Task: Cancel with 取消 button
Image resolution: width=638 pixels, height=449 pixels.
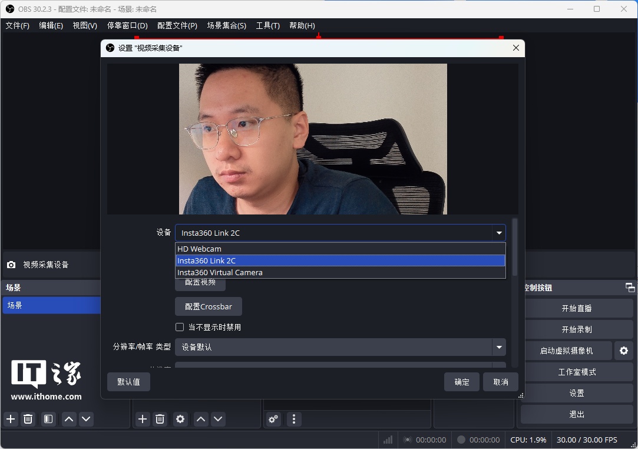Action: point(501,382)
